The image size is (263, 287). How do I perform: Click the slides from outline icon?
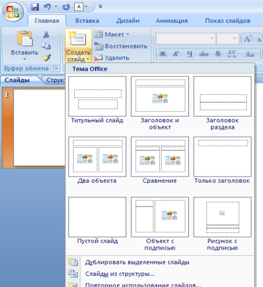[x=73, y=274]
